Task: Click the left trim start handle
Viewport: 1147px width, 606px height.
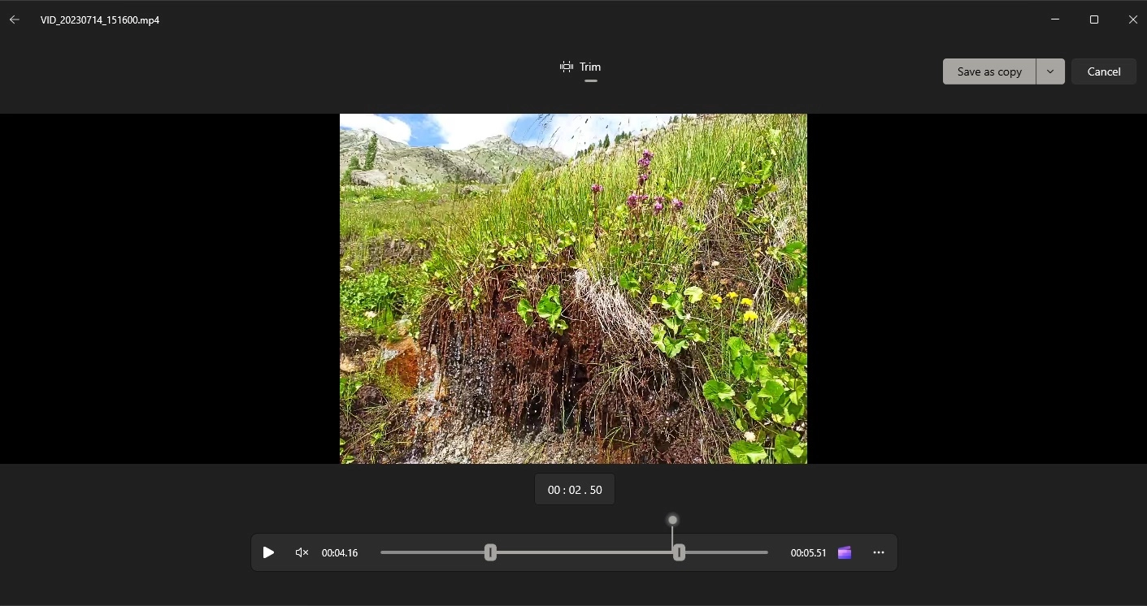Action: pyautogui.click(x=490, y=552)
